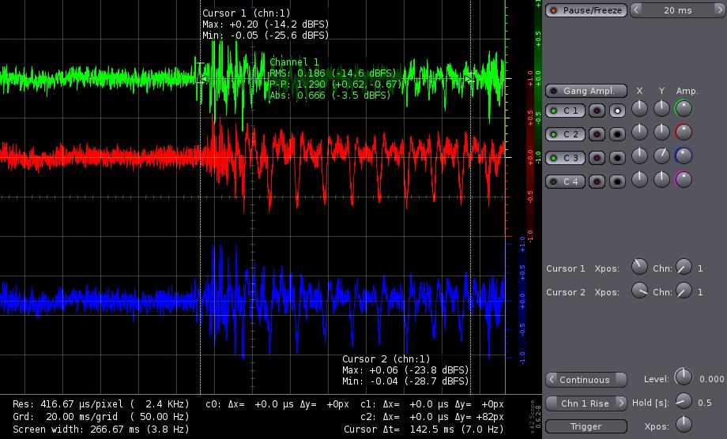Click the Y offset knob for channel C 4
This screenshot has width=727, height=439.
[661, 179]
